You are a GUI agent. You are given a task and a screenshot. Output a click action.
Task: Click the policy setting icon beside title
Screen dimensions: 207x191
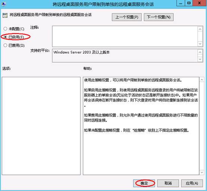pos(5,15)
